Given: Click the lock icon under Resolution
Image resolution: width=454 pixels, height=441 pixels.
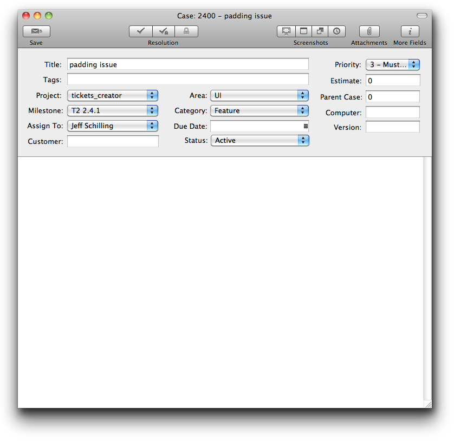Looking at the screenshot, I should 186,31.
